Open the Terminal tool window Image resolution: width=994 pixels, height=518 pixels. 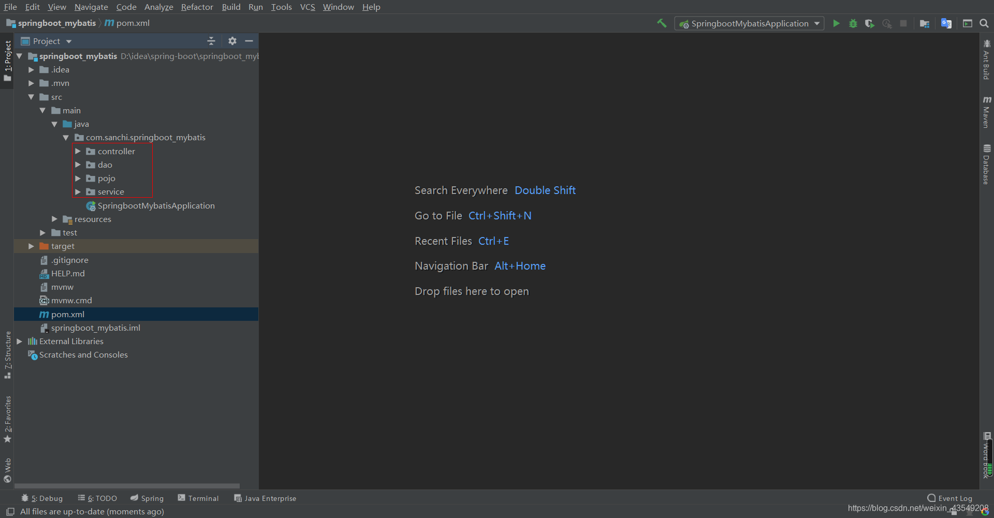coord(198,498)
